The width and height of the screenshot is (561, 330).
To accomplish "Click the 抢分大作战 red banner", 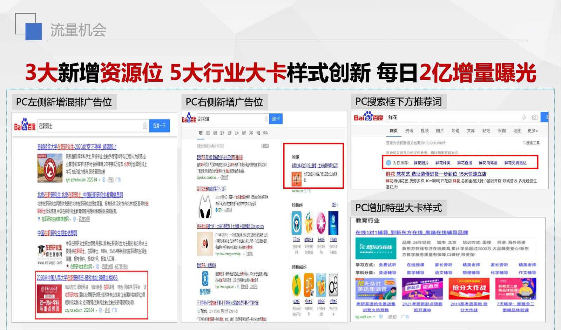I will pyautogui.click(x=469, y=289).
